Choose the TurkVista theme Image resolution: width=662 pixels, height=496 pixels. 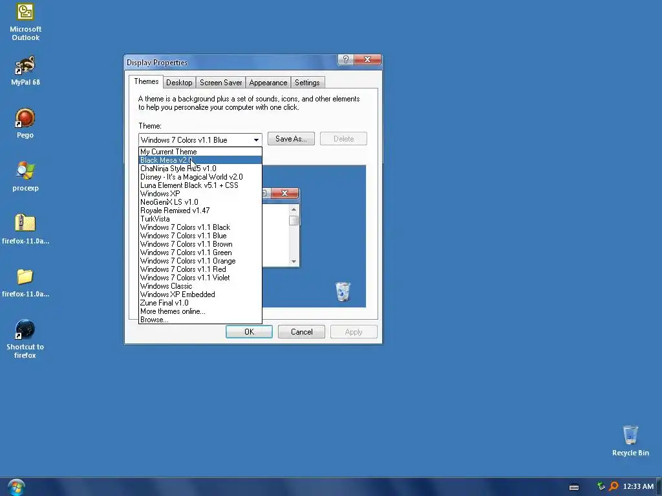200,219
